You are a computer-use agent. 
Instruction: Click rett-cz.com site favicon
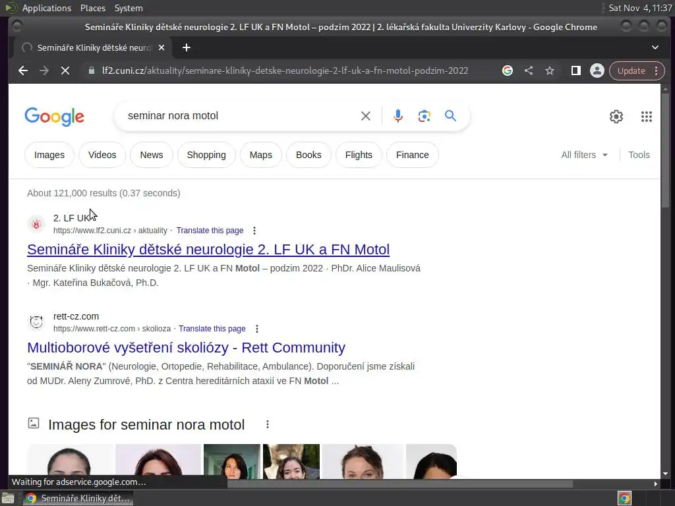(37, 322)
